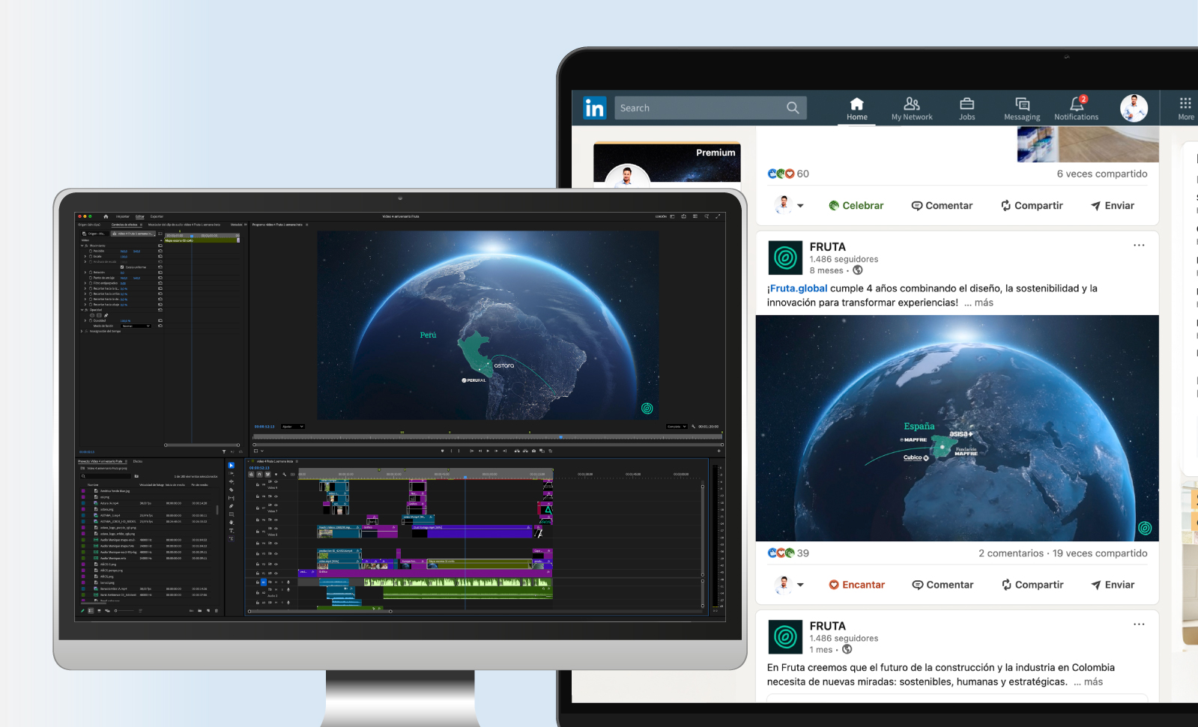Viewport: 1198px width, 727px height.
Task: Open the blend mode Normal dropdown
Action: click(136, 326)
